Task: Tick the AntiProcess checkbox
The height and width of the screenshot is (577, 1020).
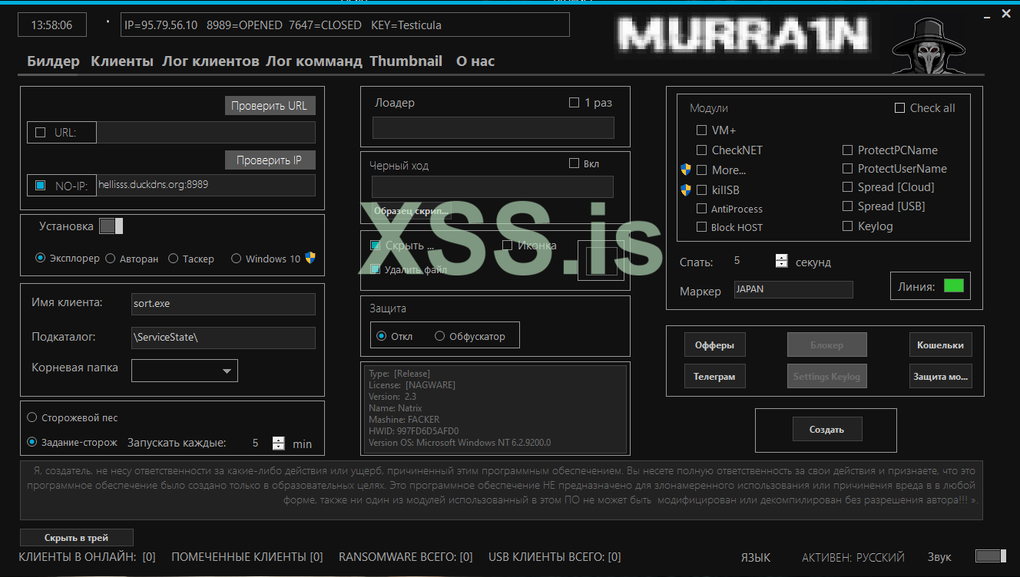Action: pos(701,209)
